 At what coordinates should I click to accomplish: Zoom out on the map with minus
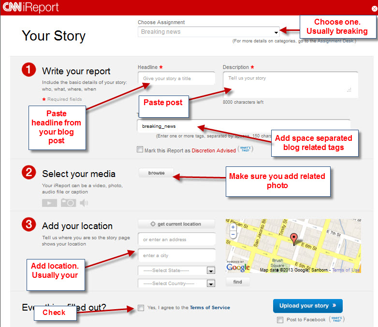coord(233,234)
